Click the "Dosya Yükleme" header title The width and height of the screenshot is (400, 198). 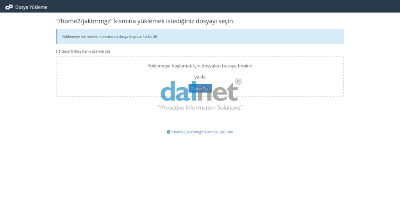[31, 7]
